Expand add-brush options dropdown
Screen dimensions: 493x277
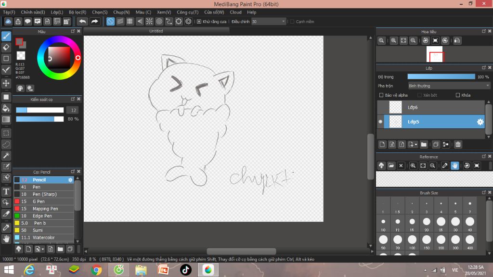(x=39, y=250)
